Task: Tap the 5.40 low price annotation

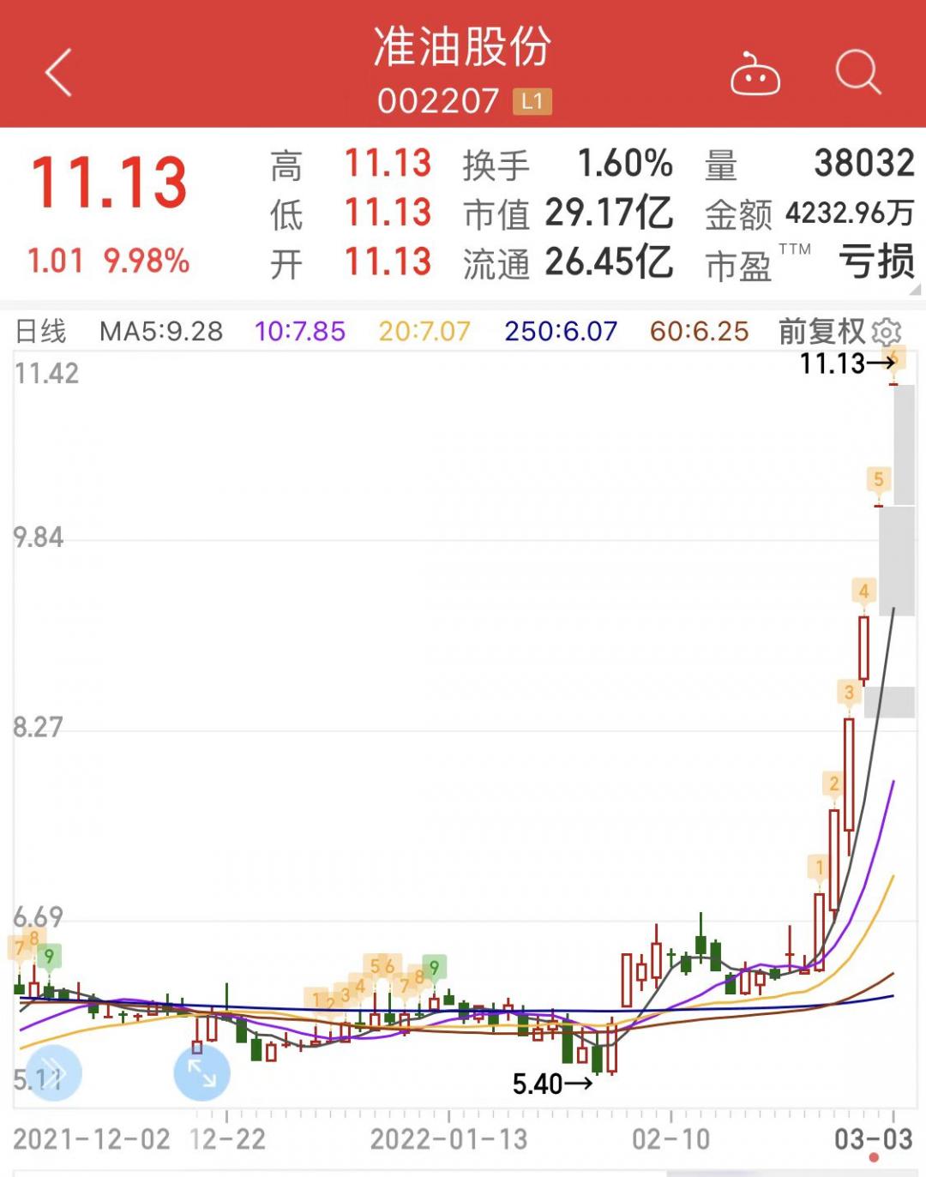Action: click(552, 1084)
